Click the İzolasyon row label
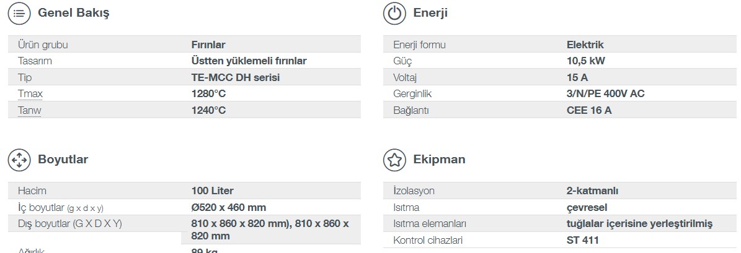741x253 pixels. coord(414,191)
